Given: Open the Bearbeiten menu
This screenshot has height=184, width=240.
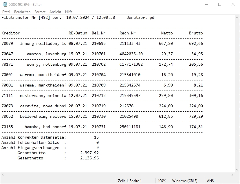Looking at the screenshot, I should coord(22,12).
